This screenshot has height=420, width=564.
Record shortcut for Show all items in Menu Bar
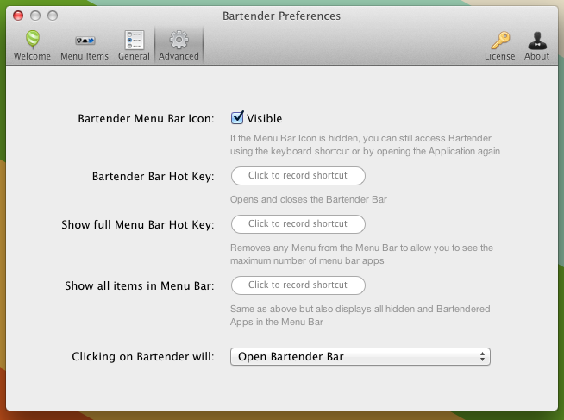298,285
